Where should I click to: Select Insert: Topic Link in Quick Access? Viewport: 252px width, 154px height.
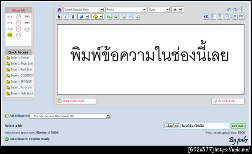coord(20,64)
